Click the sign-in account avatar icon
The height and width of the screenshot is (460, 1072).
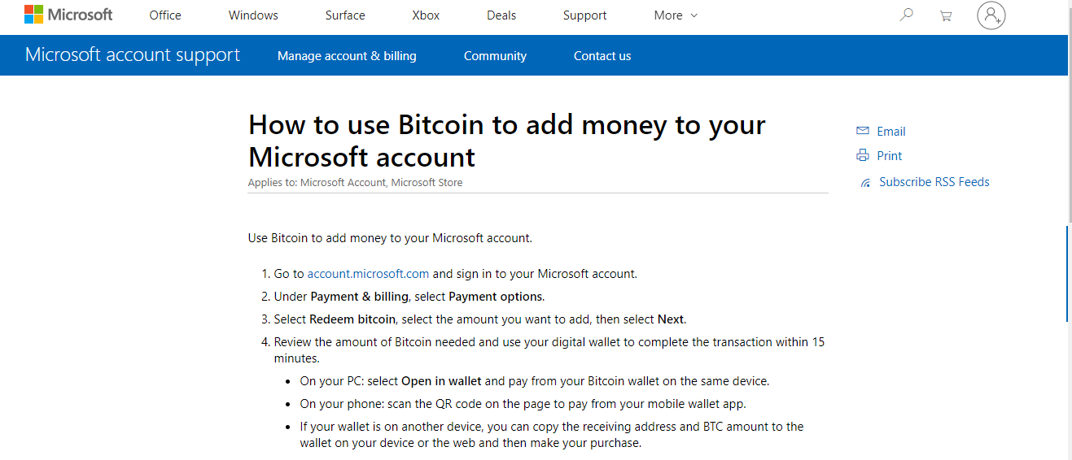click(991, 15)
